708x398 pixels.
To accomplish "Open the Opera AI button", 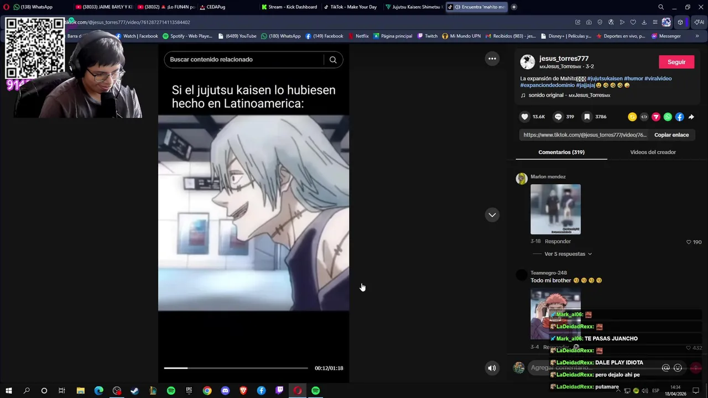I will (x=699, y=22).
